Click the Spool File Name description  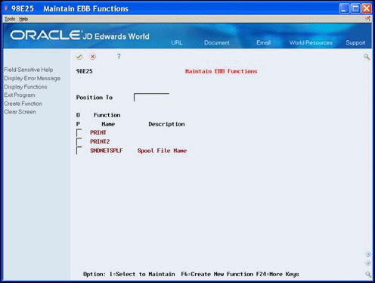[162, 151]
